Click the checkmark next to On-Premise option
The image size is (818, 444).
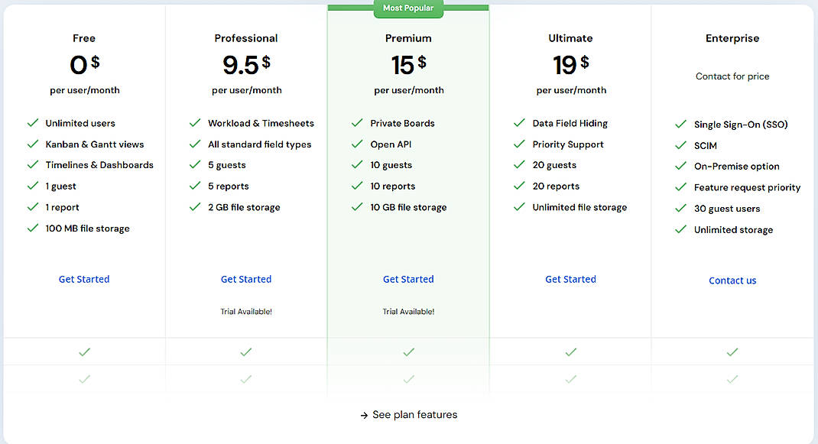pos(680,166)
